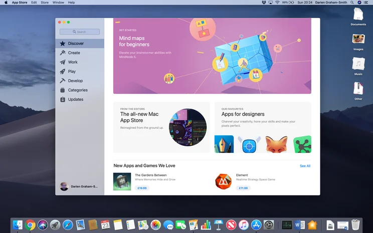Screen dimensions: 373x233
Task: Open Categories in the sidebar
Action: click(80, 90)
